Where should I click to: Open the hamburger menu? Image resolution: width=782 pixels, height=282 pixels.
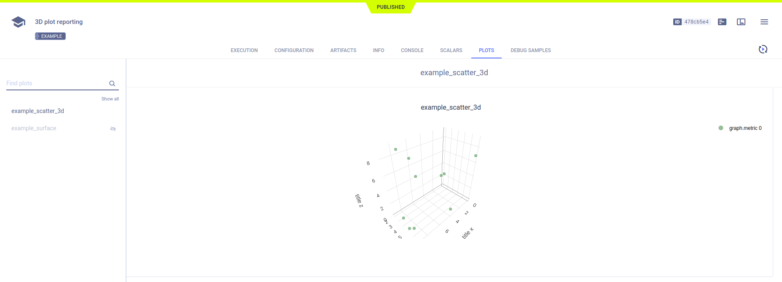click(x=764, y=22)
